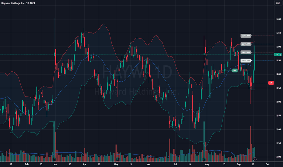Click the Feb date label
The height and width of the screenshot is (167, 283).
point(26,164)
